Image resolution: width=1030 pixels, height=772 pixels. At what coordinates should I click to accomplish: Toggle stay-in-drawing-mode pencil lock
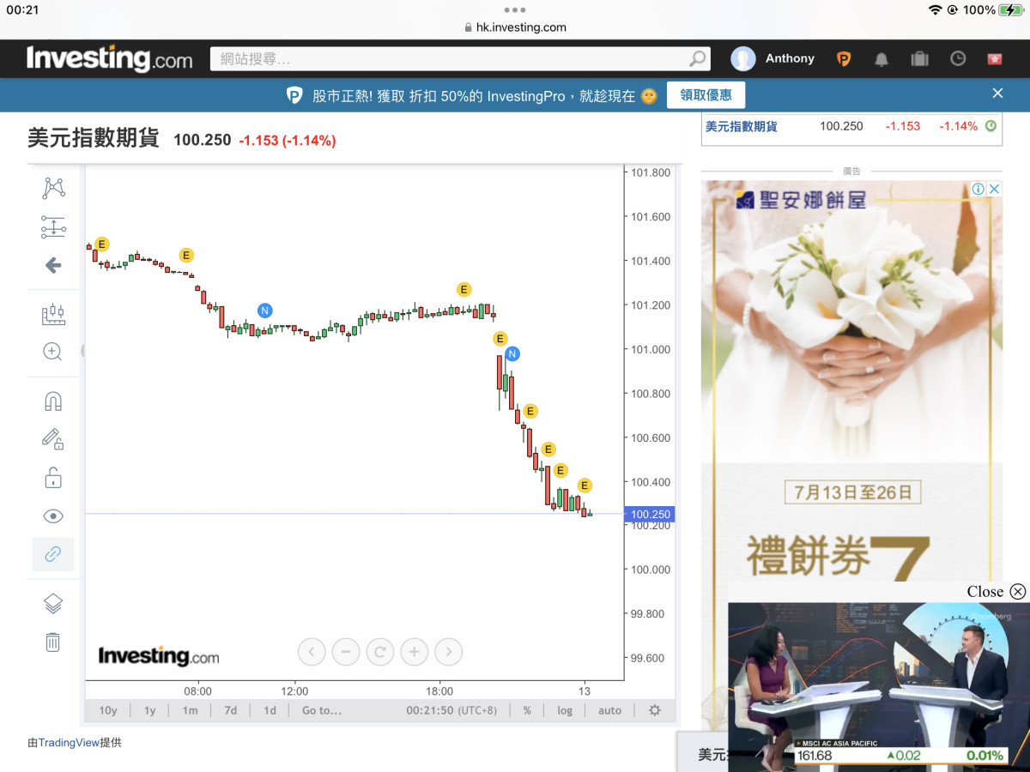[53, 439]
